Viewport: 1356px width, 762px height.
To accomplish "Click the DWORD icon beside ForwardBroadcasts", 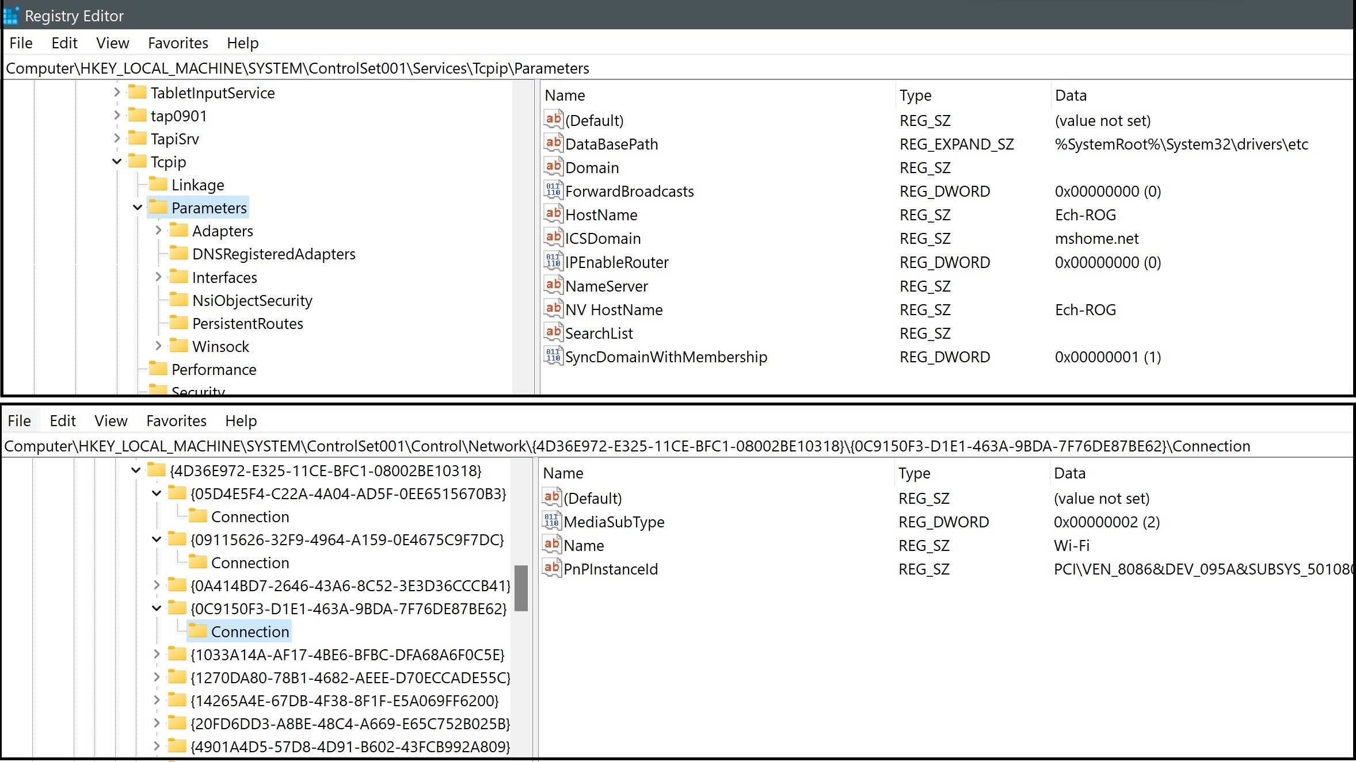I will [x=553, y=190].
